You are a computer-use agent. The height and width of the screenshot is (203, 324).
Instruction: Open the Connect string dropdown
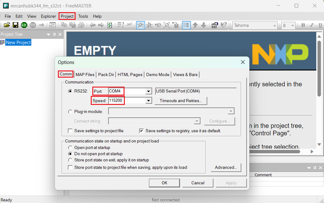pos(197,121)
